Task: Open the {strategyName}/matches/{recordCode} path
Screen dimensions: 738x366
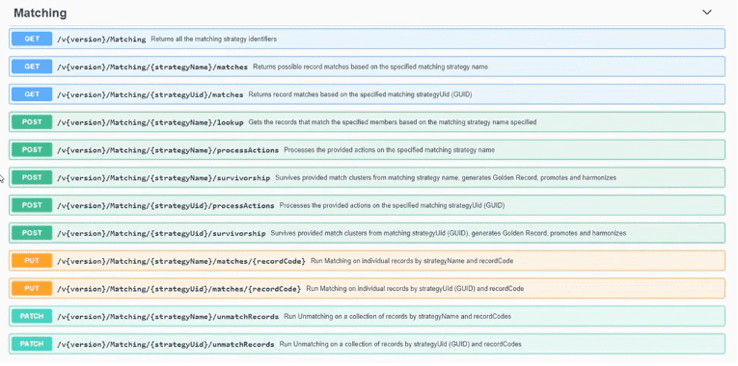Action: [x=180, y=261]
